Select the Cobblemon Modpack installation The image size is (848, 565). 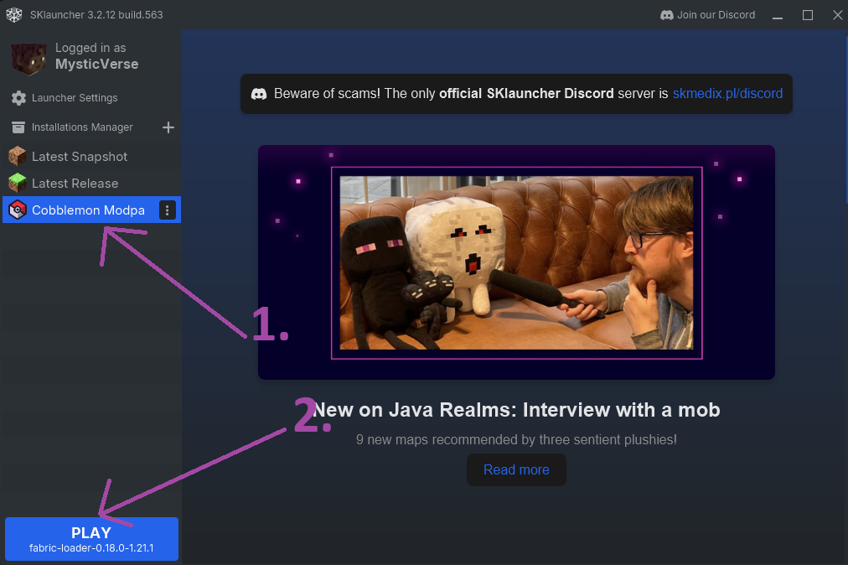click(88, 210)
